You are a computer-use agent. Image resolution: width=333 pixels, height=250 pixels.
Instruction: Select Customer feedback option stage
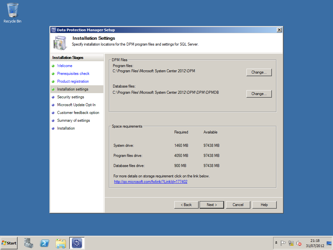tap(78, 113)
